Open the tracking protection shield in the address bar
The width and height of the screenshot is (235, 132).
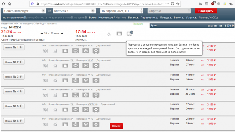(x=32, y=4)
